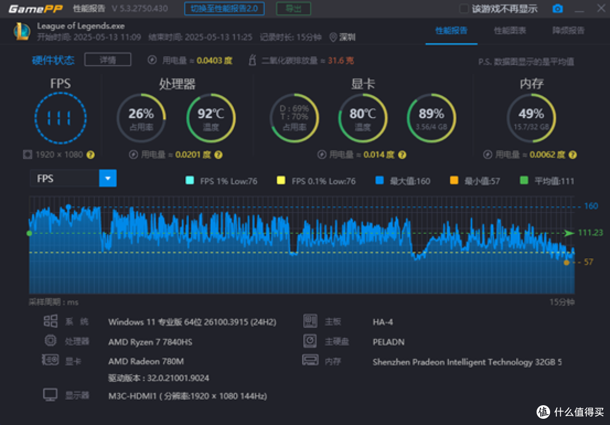Image resolution: width=610 pixels, height=425 pixels.
Task: Click the blue 最大值 legend swatch
Action: click(x=380, y=180)
